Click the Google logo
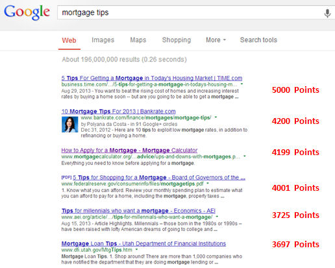This screenshot has height=268, width=335. 27,12
